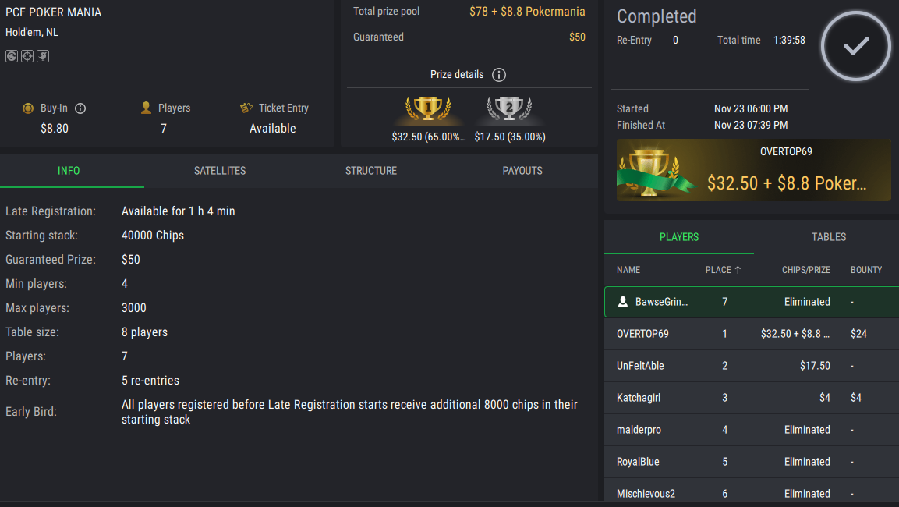Sort players by the Place column

723,270
